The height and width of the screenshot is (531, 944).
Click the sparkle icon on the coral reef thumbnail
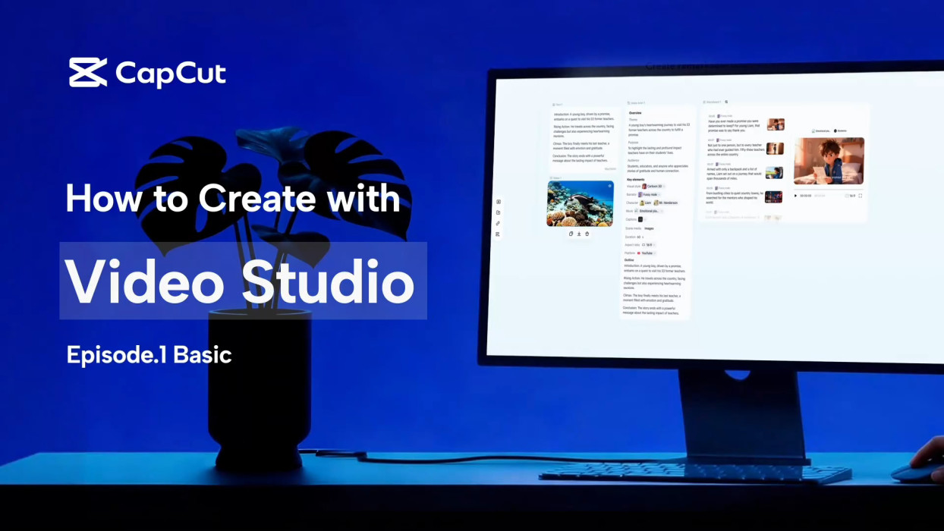[609, 186]
